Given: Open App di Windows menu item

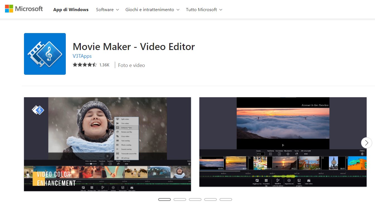Looking at the screenshot, I should click(71, 9).
